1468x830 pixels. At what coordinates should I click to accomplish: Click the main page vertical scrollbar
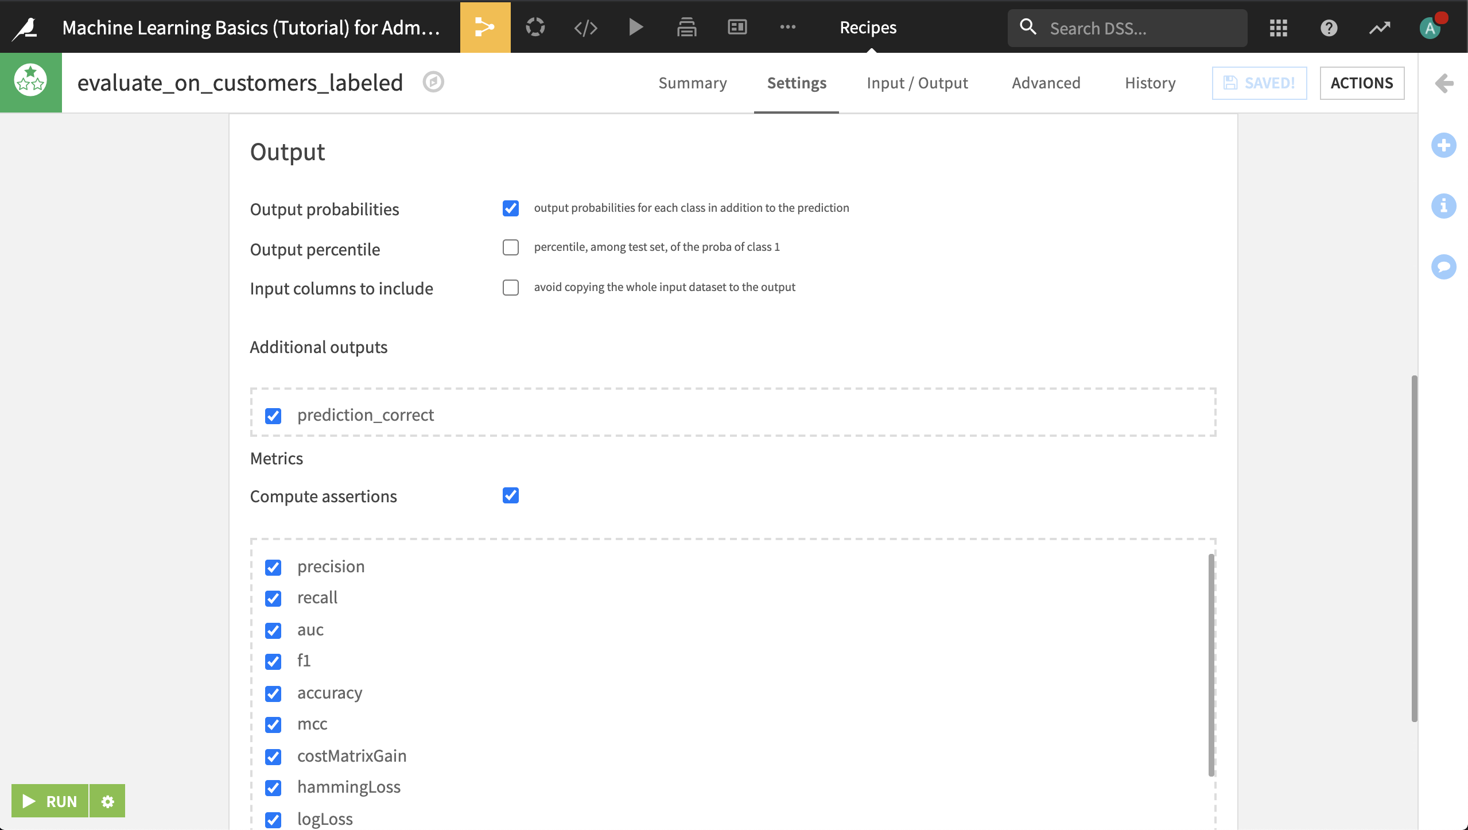click(x=1414, y=548)
